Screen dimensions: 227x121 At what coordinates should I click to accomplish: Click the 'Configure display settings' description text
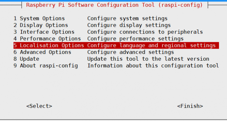point(129,25)
